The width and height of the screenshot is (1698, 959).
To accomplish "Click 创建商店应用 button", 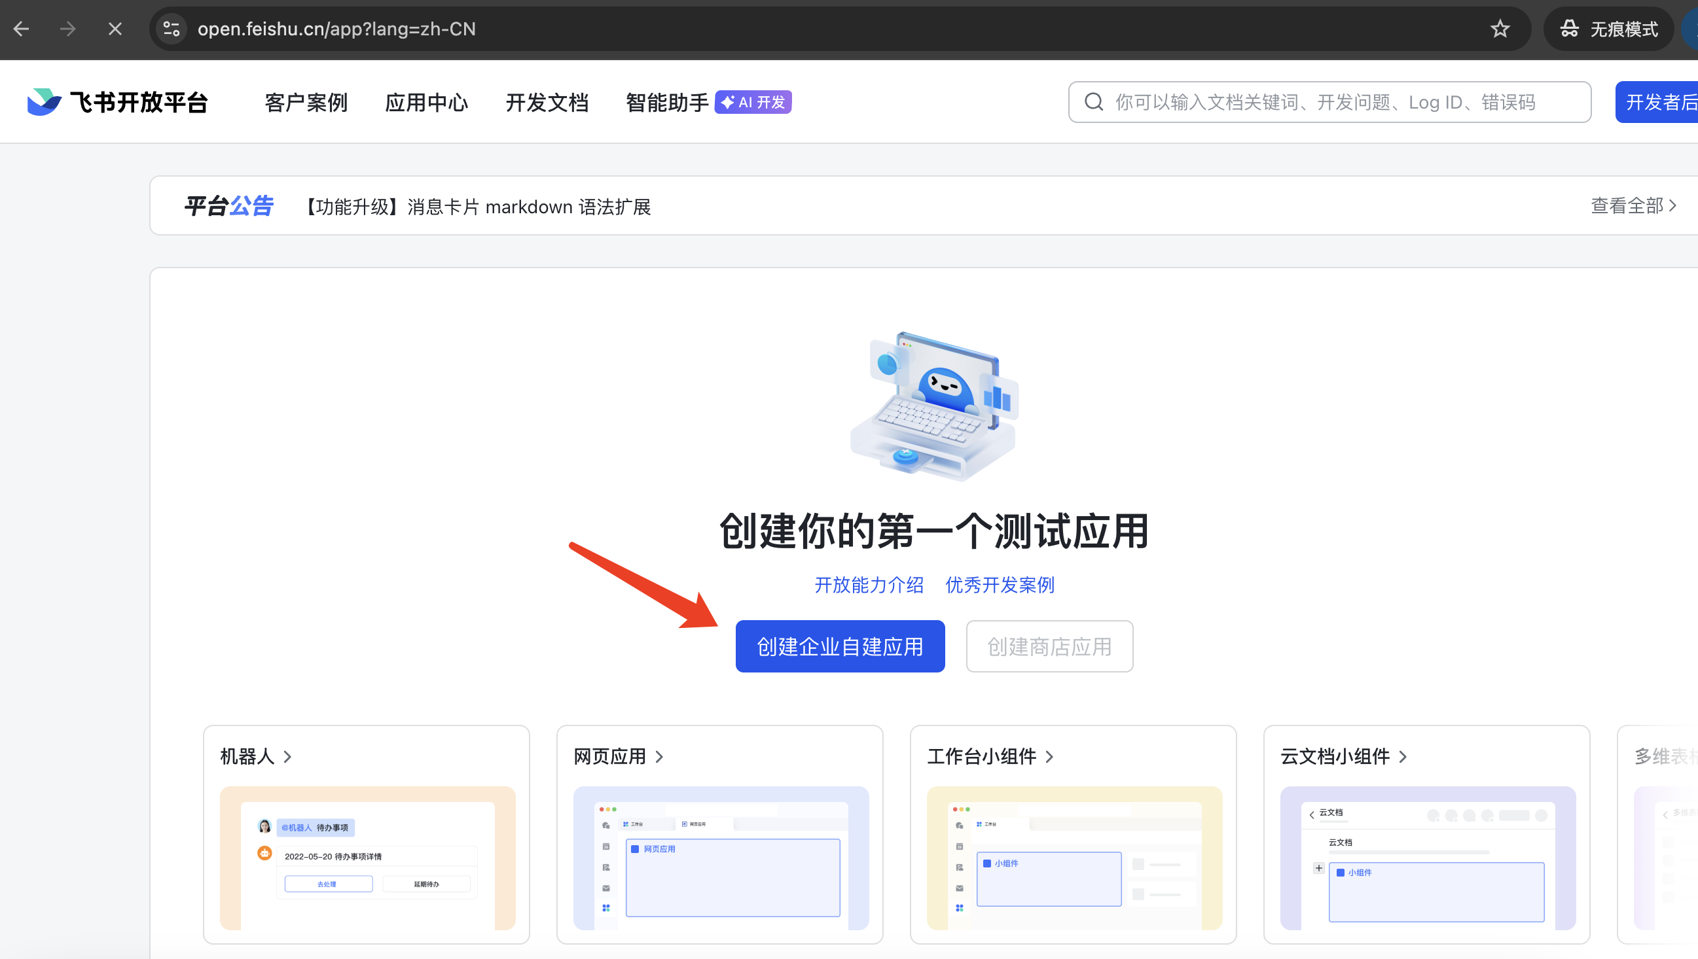I will point(1049,646).
